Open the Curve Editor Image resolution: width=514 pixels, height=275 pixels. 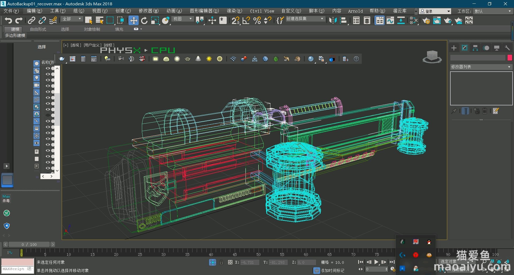390,21
